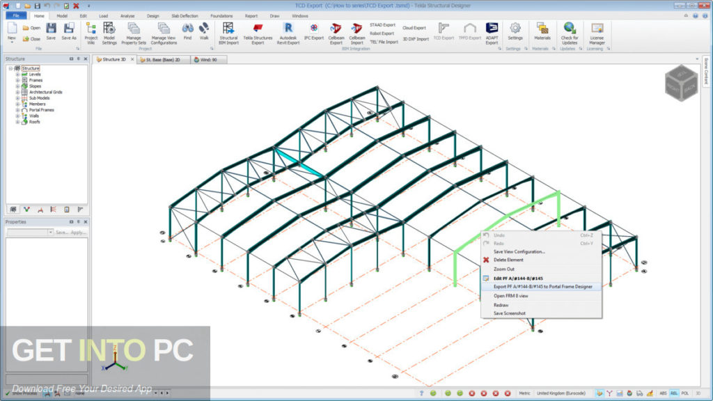Viewport: 713px width, 401px height.
Task: Toggle REL coordinate mode
Action: click(674, 393)
